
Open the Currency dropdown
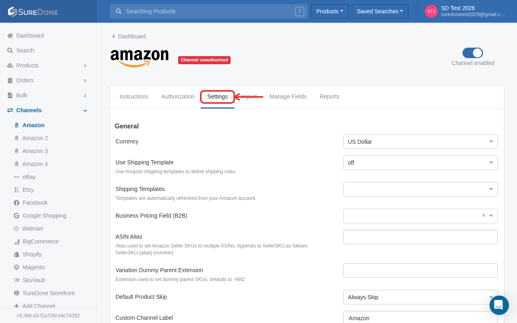(x=420, y=142)
